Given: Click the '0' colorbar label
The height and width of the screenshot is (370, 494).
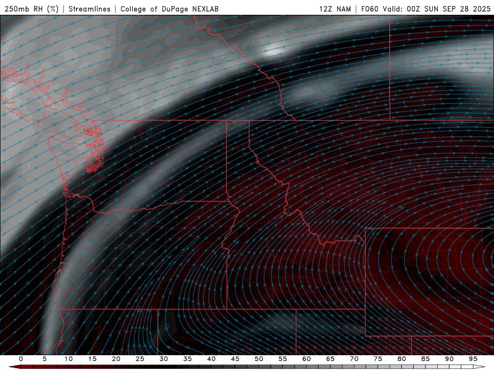Looking at the screenshot, I should (x=21, y=359).
